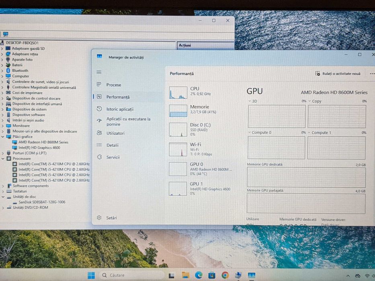Launch Microsoft Edge from taskbar
The width and height of the screenshot is (375, 281).
pyautogui.click(x=199, y=275)
